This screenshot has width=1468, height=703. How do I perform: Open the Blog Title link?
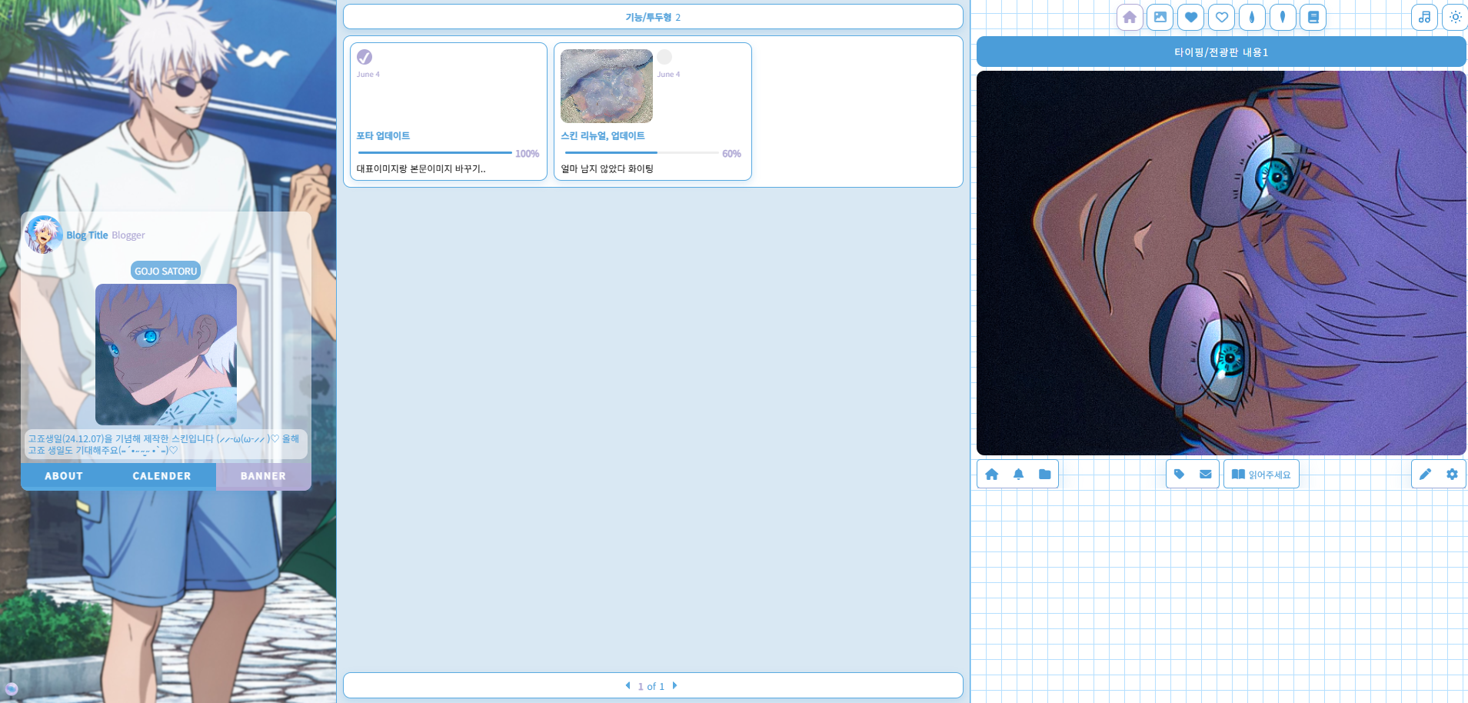[87, 235]
